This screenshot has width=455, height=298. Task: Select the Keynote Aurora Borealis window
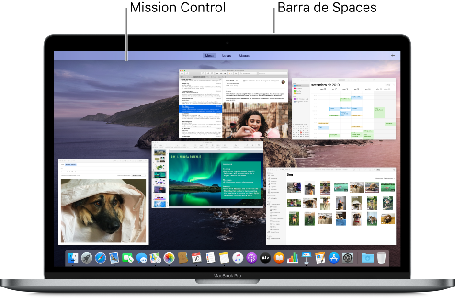pos(207,174)
